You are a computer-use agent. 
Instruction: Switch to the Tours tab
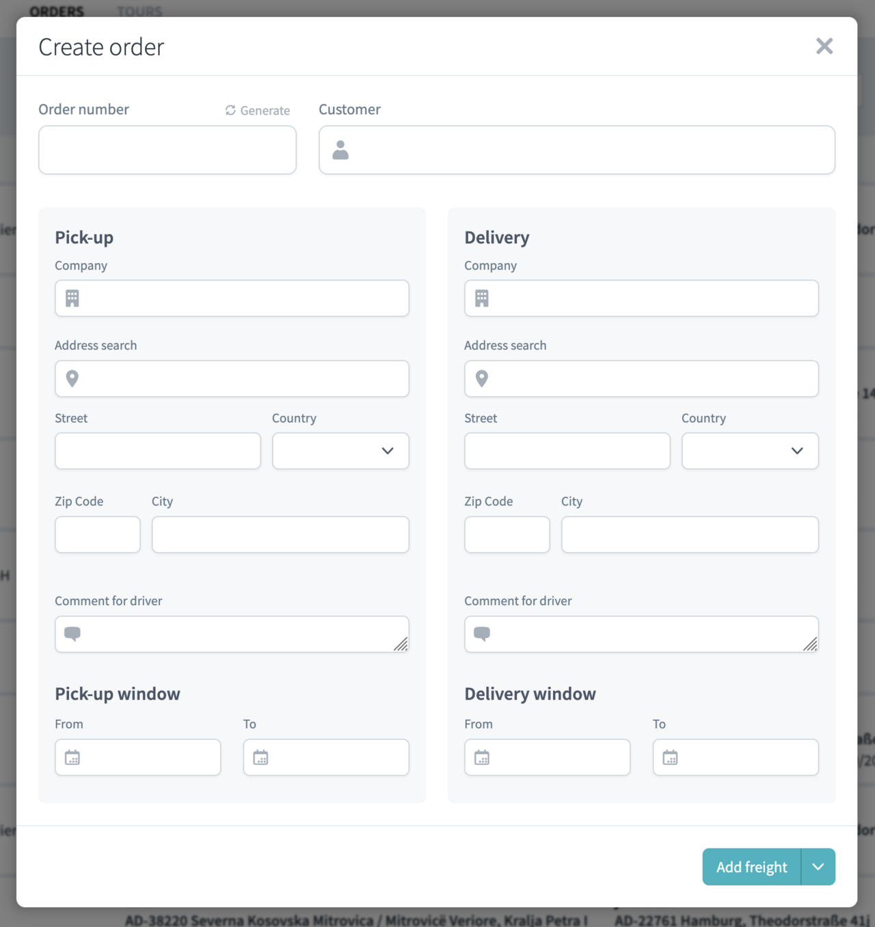tap(139, 11)
